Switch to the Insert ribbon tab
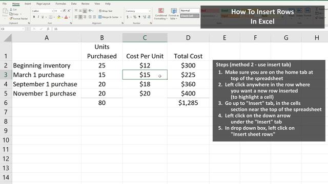The image size is (328, 184). (28, 4)
